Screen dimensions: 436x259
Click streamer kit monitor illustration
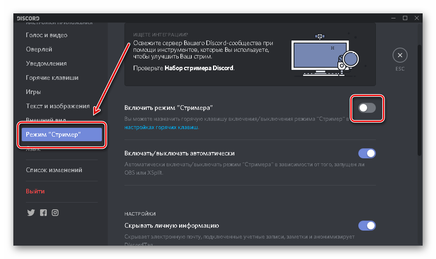[325, 55]
